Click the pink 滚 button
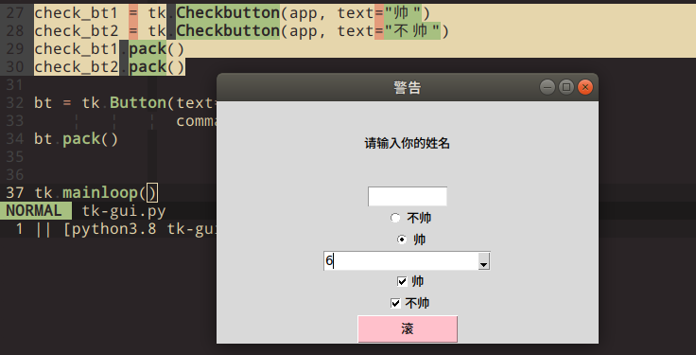The height and width of the screenshot is (355, 696). [408, 328]
